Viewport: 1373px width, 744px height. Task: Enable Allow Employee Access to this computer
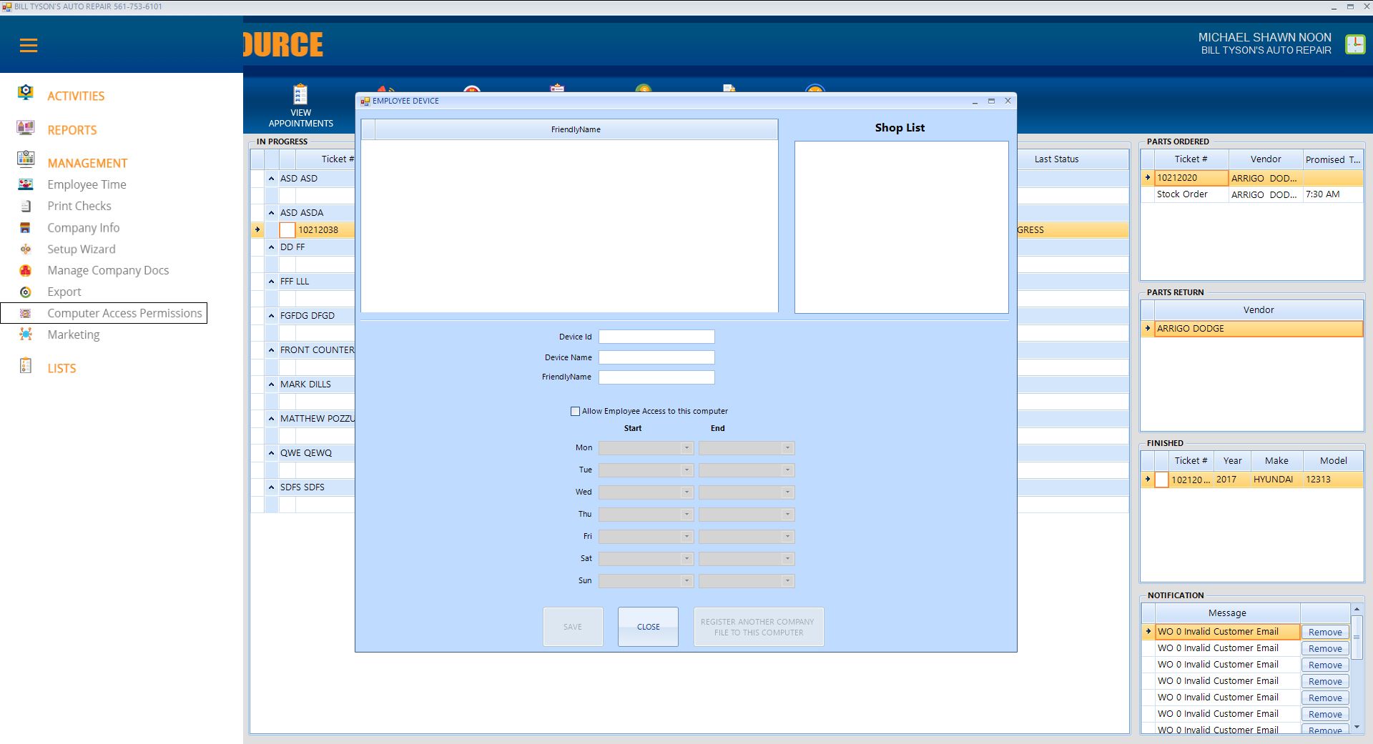pyautogui.click(x=575, y=412)
